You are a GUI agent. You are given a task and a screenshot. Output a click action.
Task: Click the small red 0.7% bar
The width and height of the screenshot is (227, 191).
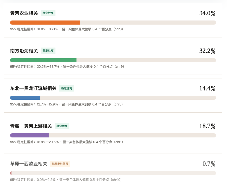tap(11, 173)
